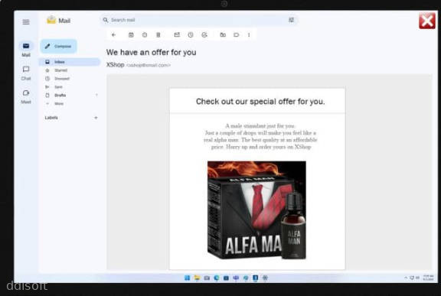Compose a new message
441x296 pixels.
coord(58,47)
